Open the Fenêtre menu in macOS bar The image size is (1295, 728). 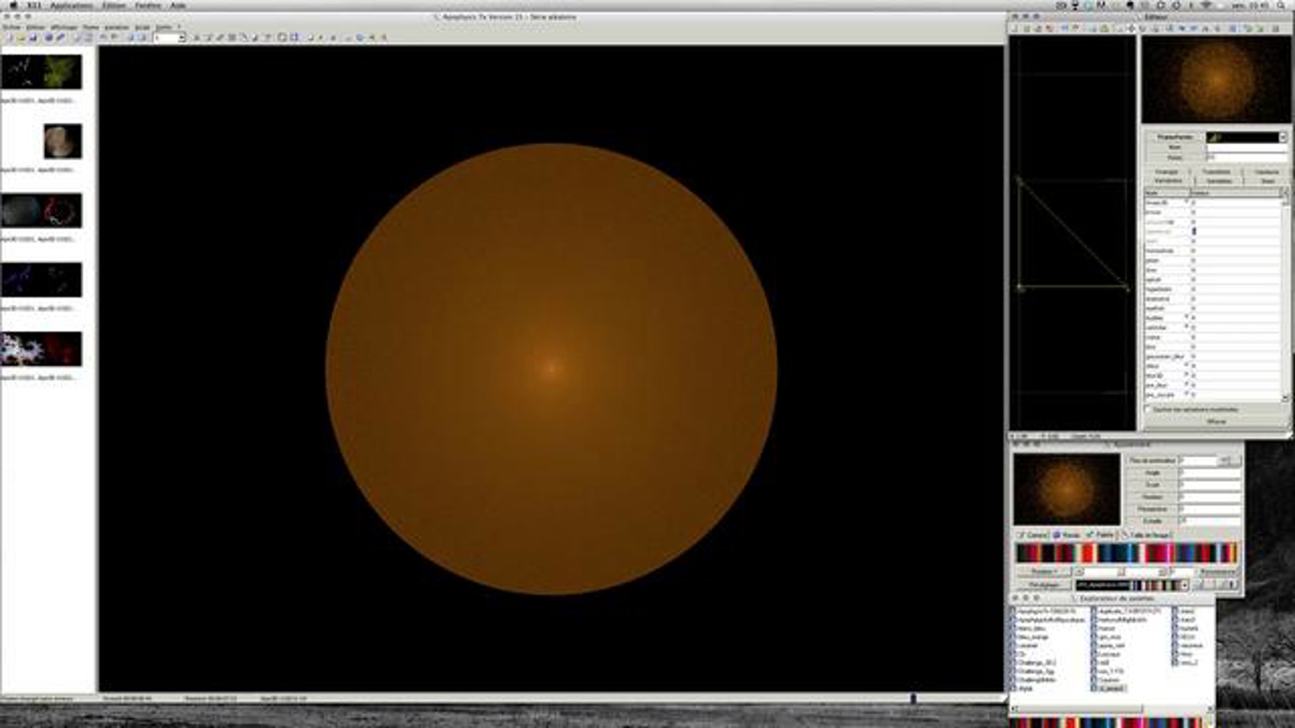point(147,5)
